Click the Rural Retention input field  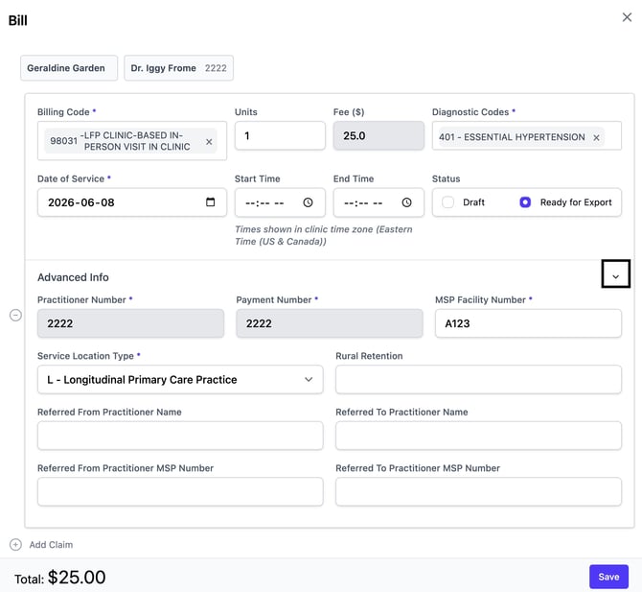coord(478,380)
